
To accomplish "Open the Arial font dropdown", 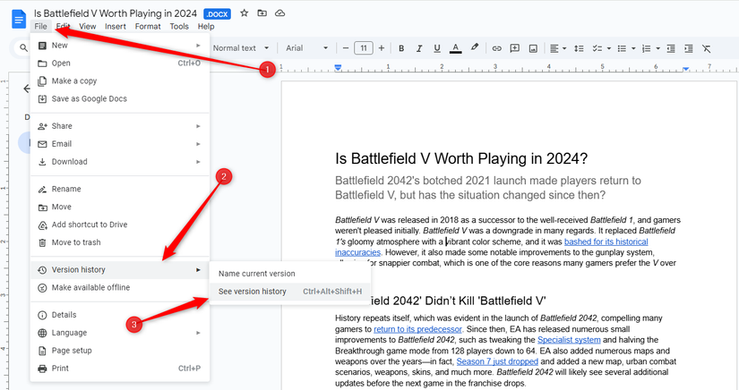I will [x=307, y=48].
